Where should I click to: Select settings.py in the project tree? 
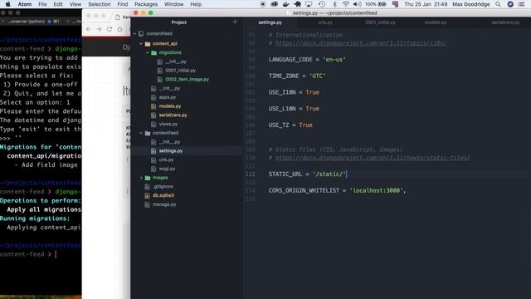[x=171, y=151]
